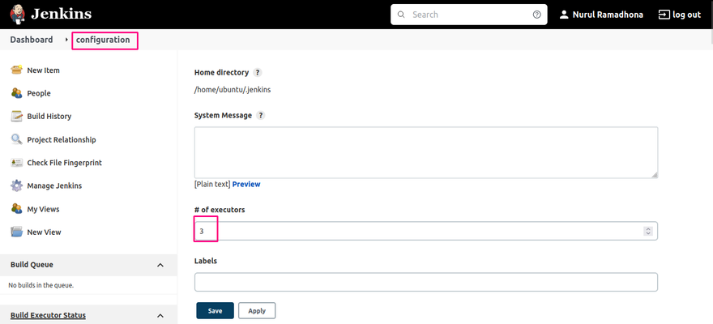The height and width of the screenshot is (324, 713).
Task: Click the search help question icon
Action: (537, 15)
